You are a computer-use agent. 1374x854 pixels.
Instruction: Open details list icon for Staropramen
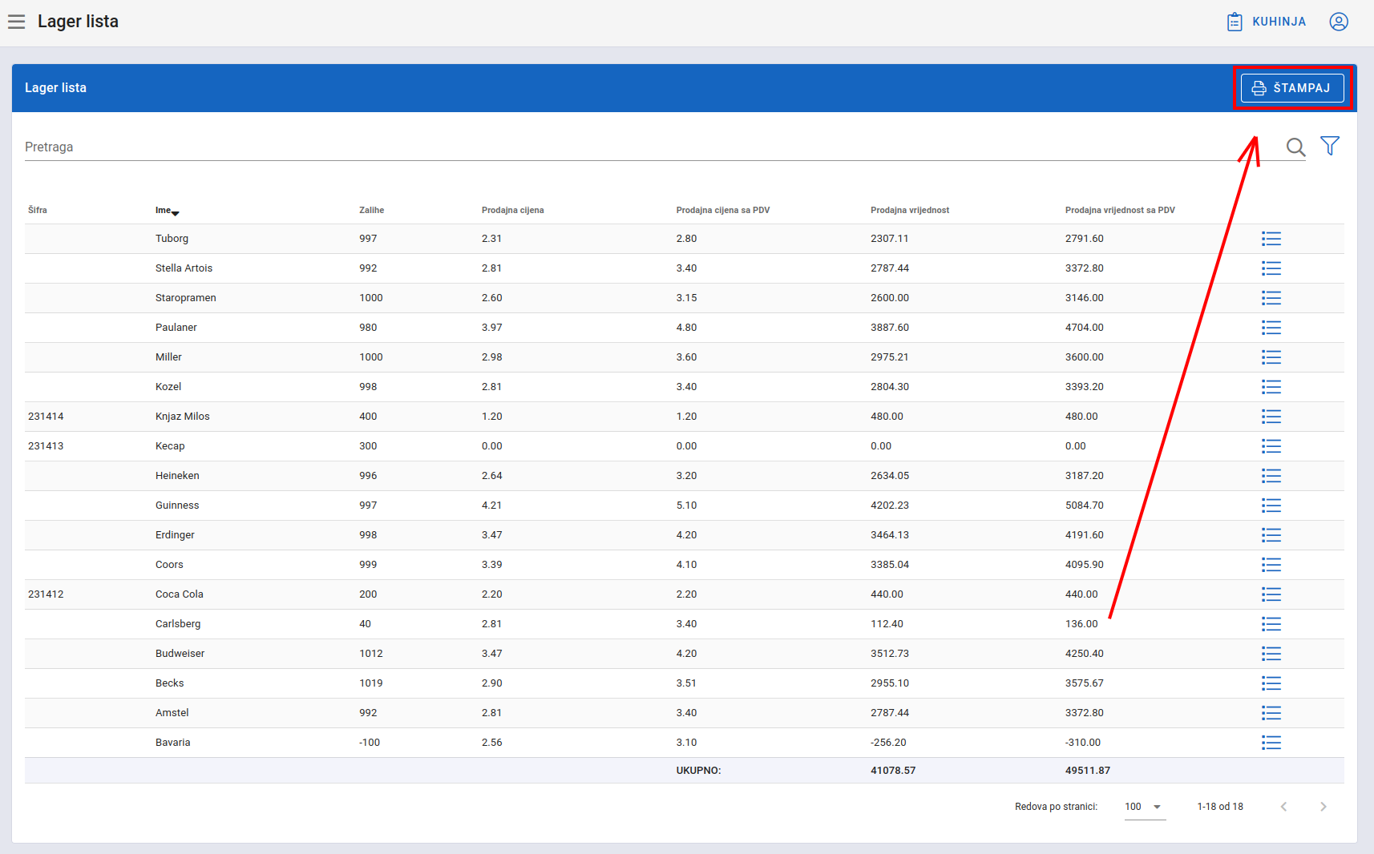click(x=1271, y=298)
